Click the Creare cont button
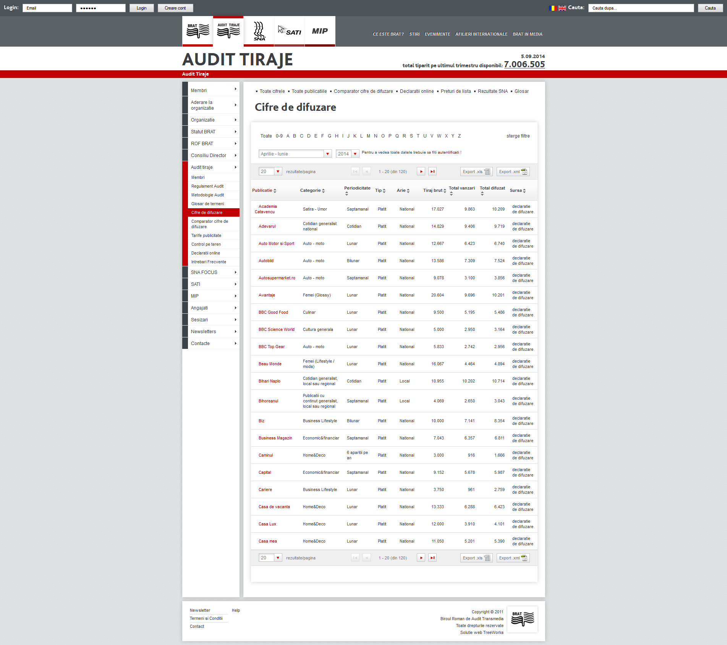The image size is (727, 645). 175,8
